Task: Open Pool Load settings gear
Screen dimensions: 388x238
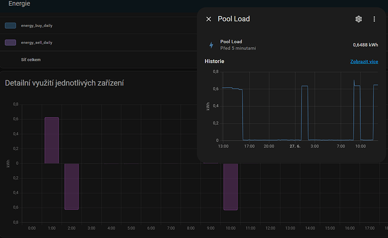Action: [358, 19]
